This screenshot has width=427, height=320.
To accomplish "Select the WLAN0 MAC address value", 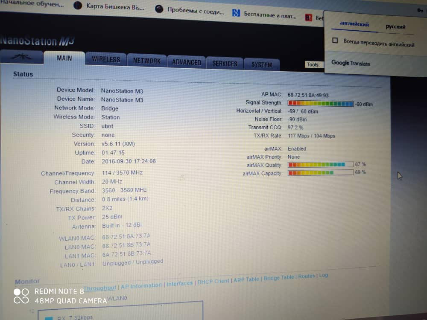I will [x=126, y=236].
